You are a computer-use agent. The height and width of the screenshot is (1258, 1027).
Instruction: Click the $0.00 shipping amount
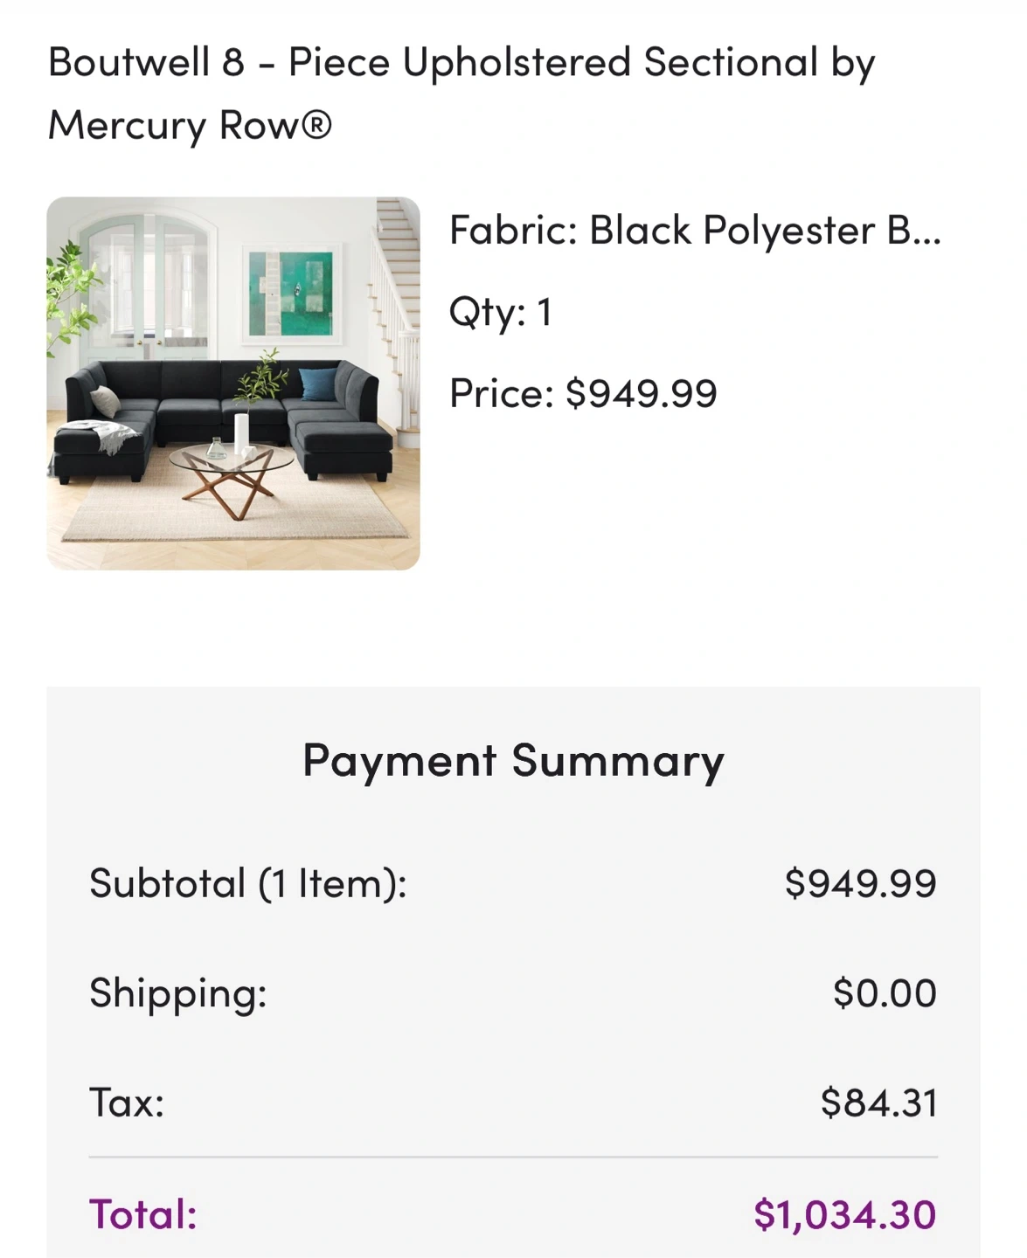(x=885, y=993)
